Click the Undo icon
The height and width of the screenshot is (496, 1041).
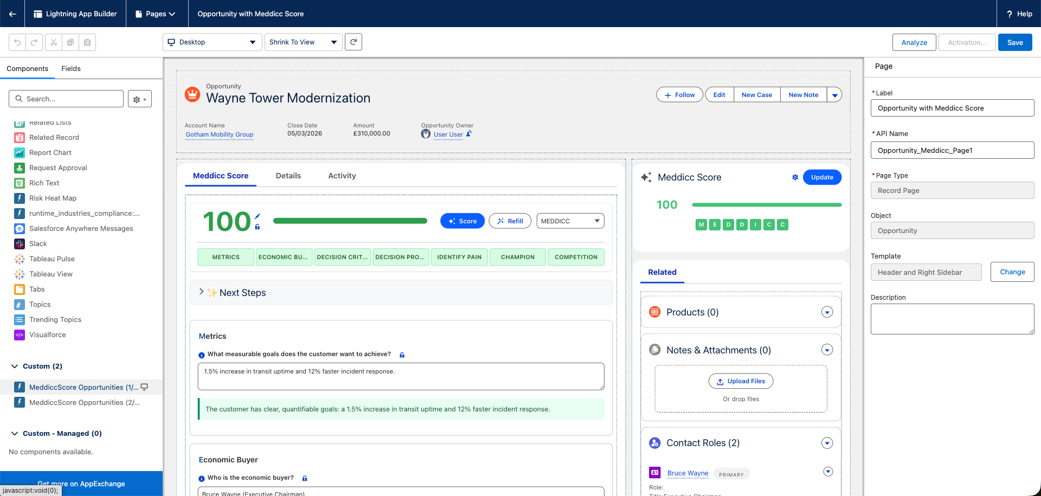17,42
